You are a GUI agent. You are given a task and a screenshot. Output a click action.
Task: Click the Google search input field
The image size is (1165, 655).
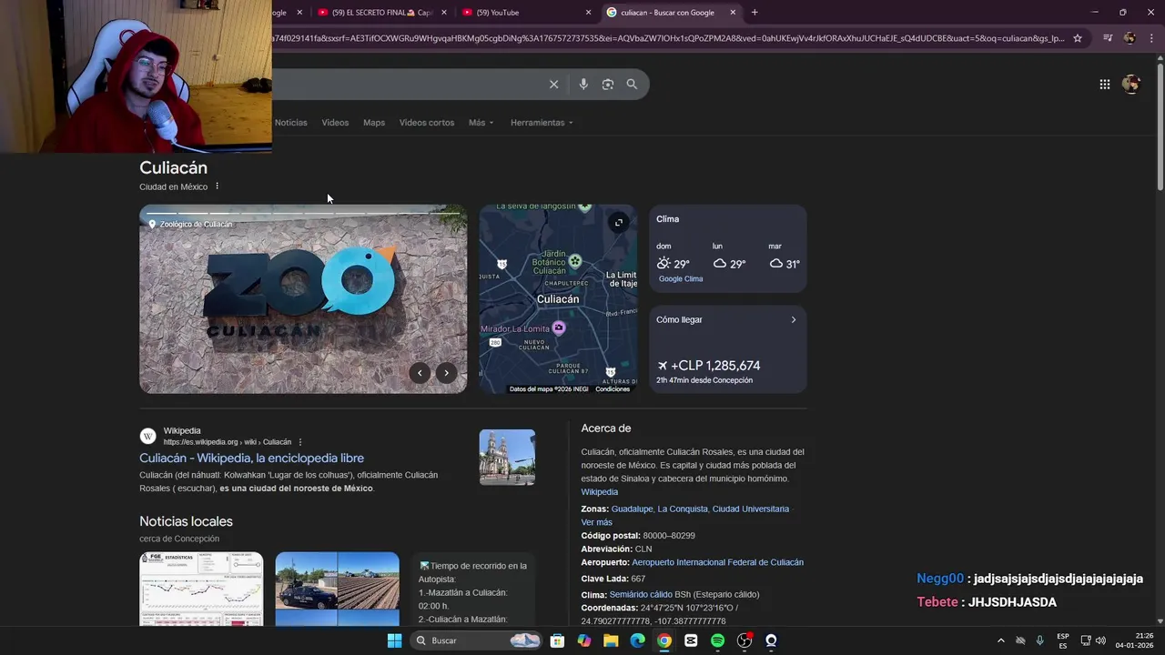(410, 84)
